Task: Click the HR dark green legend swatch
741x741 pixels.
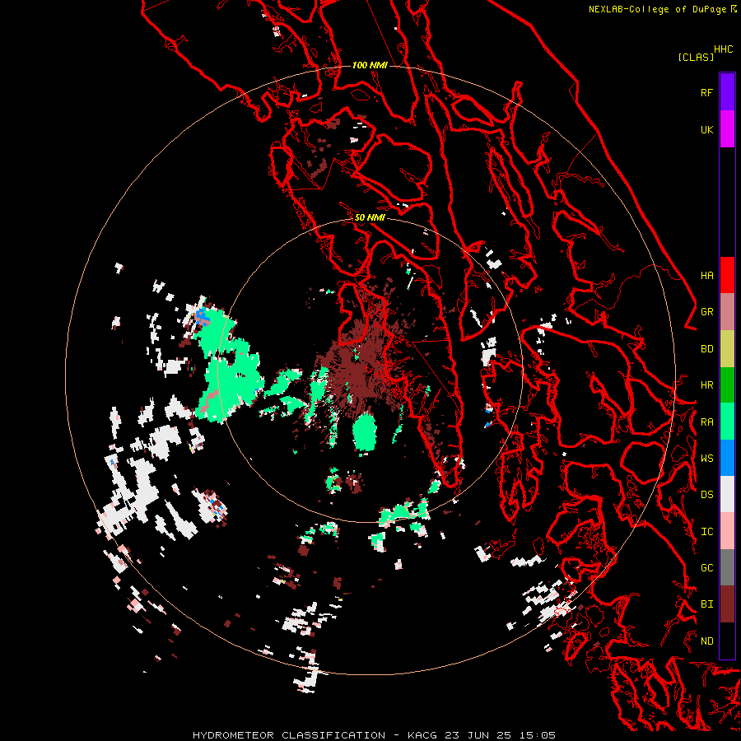Action: point(727,385)
